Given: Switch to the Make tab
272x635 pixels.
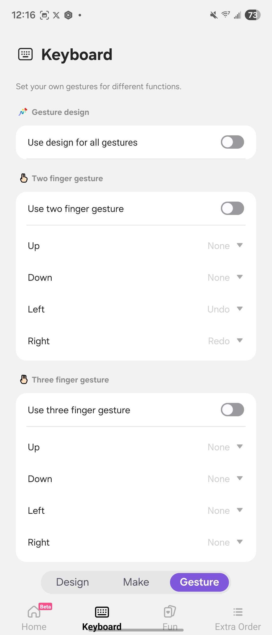Looking at the screenshot, I should pos(136,582).
